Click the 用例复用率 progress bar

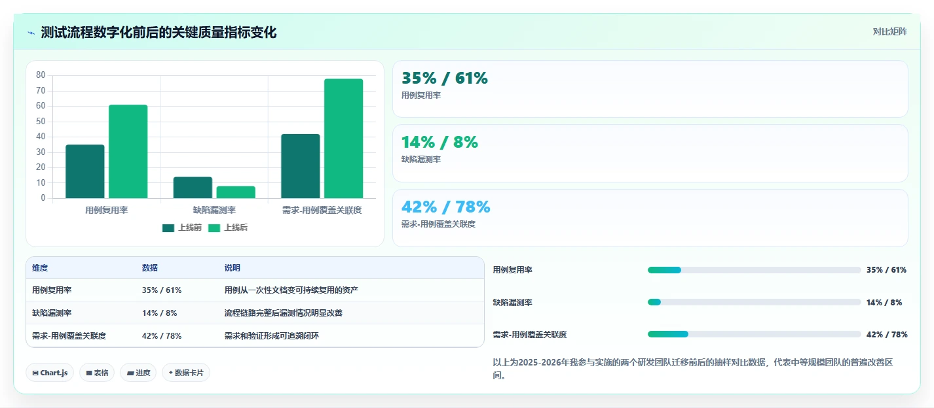coord(754,270)
